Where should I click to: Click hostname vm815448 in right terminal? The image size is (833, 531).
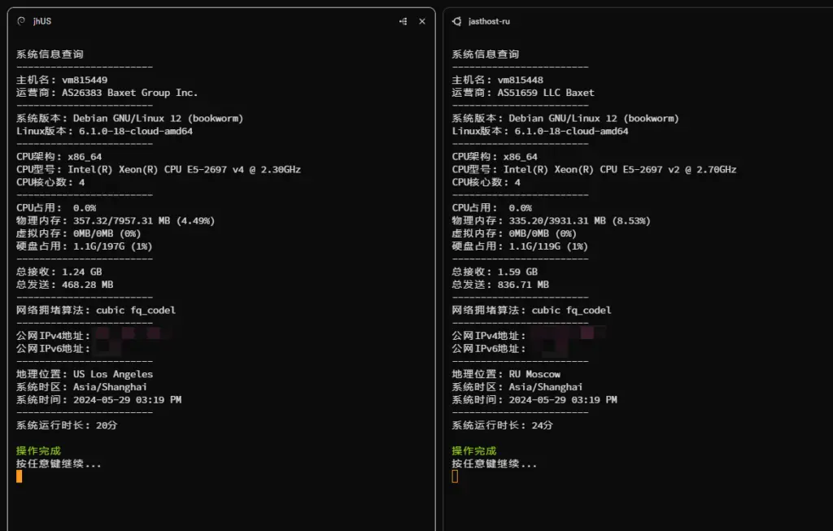(x=520, y=80)
